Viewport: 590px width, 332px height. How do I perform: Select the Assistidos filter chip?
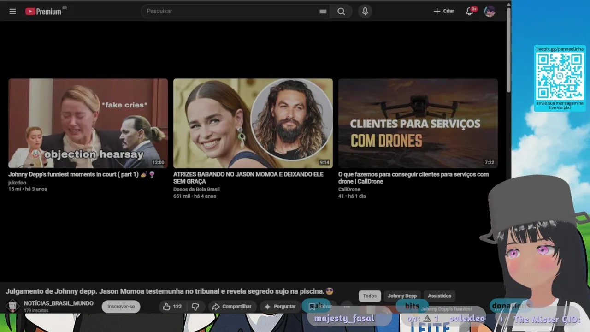(439, 296)
